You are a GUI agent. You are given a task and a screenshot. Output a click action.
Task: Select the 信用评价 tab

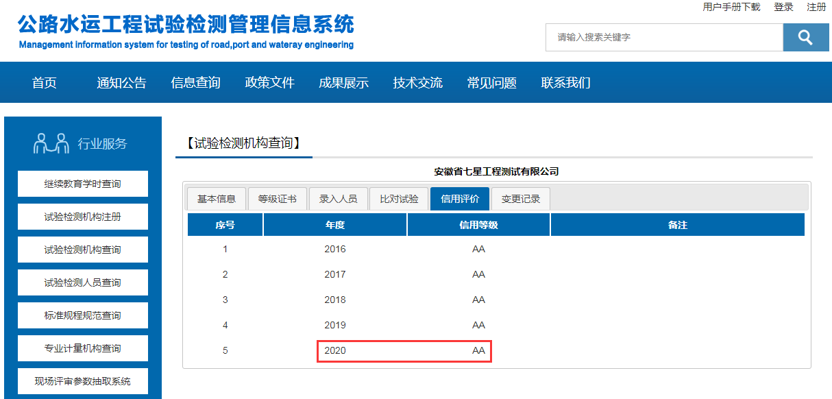point(460,199)
